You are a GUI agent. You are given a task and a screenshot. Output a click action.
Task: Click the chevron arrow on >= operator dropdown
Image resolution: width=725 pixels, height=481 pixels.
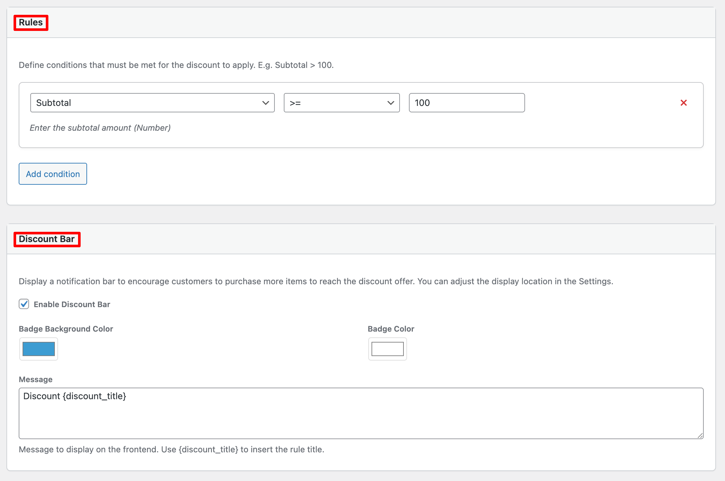click(x=391, y=103)
